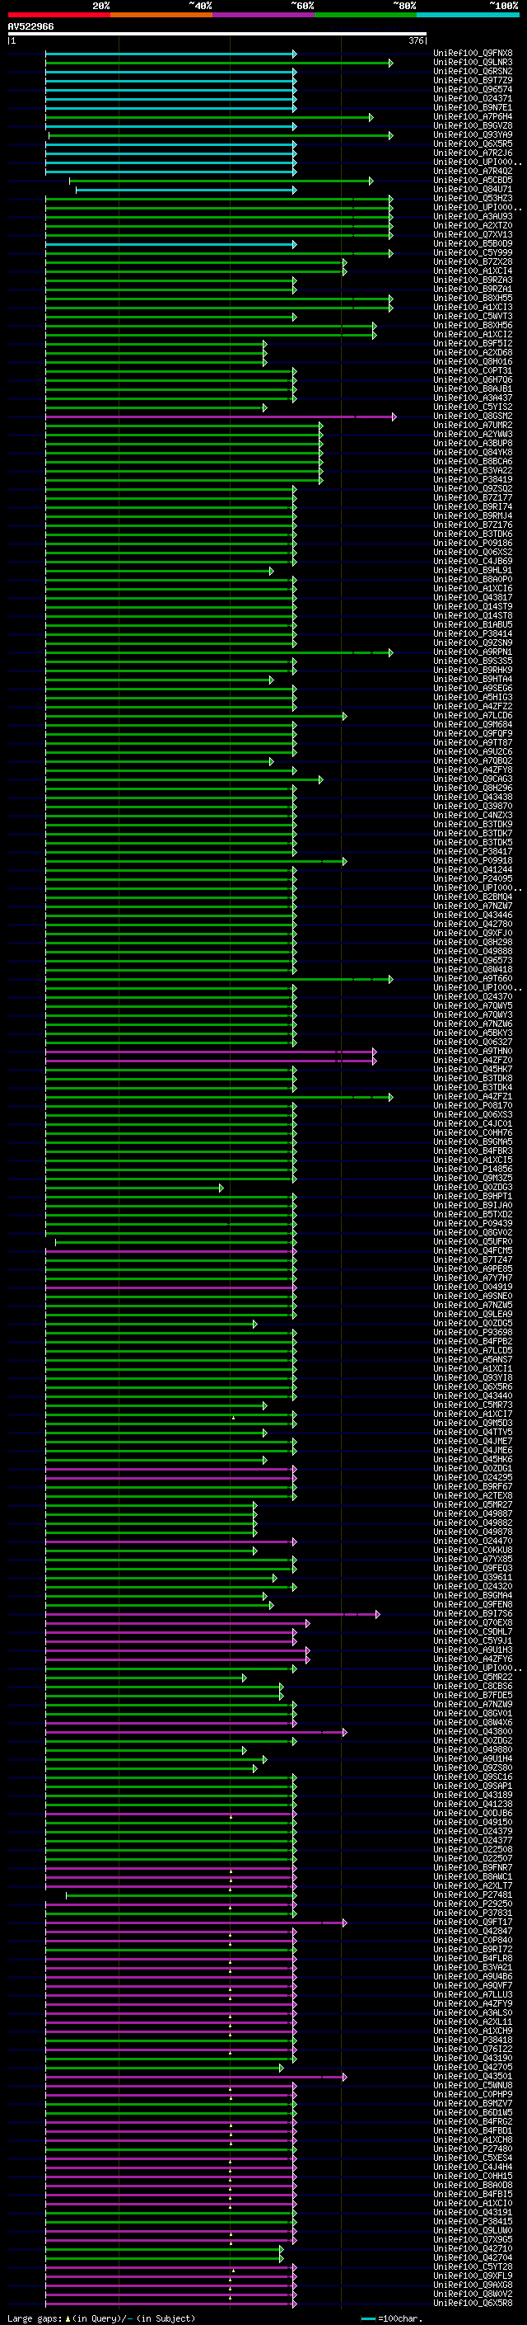Select the UniRef100_C5WVT3 label

(x=473, y=316)
